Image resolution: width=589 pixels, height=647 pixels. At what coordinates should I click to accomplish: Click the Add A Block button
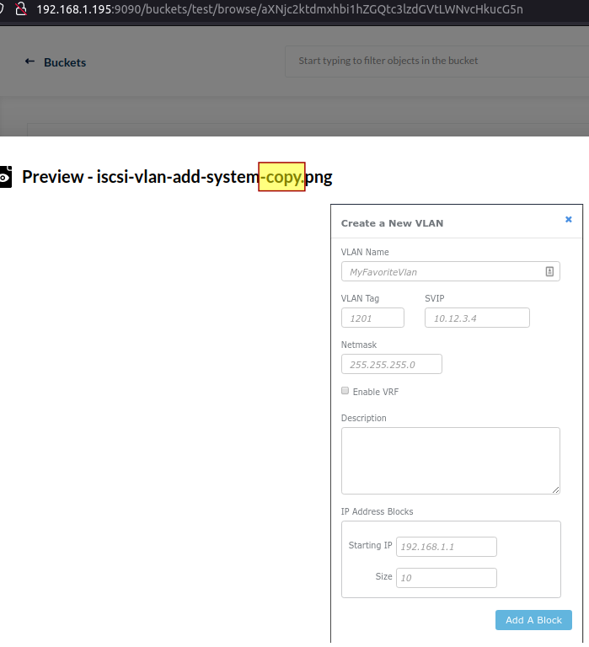[533, 620]
